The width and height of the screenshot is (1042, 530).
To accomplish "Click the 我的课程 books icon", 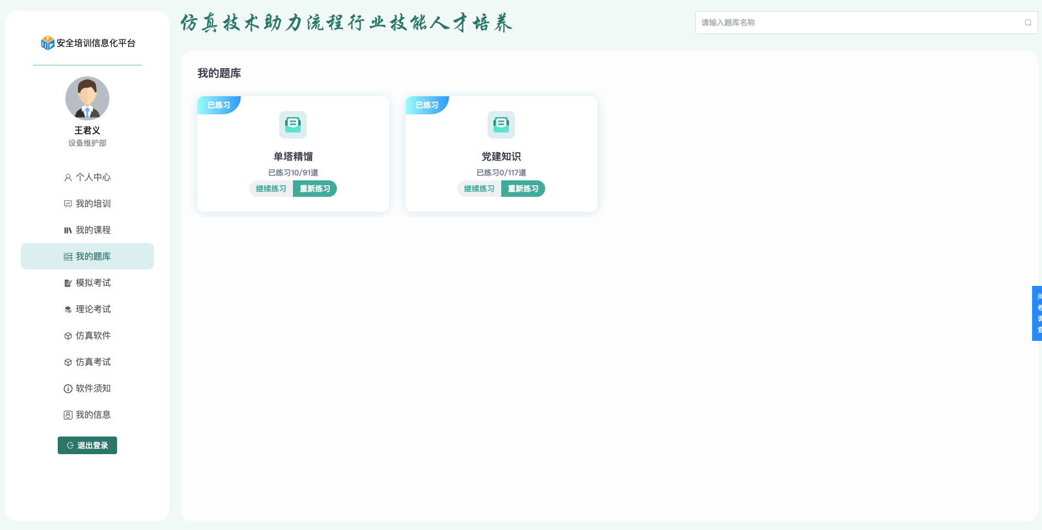I will 68,230.
